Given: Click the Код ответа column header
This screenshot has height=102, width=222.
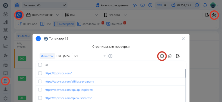Looking at the screenshot, I should [21, 45].
